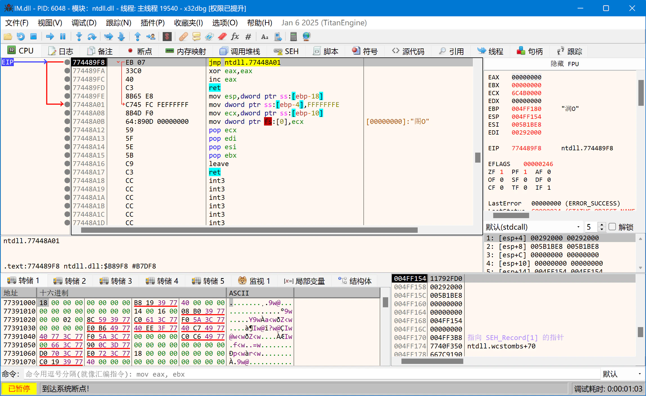Open the 调试(D) menu
Image resolution: width=646 pixels, height=396 pixels.
84,23
